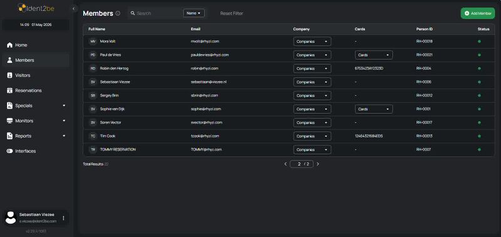Open Cards dropdown for Paul de Vries
The width and height of the screenshot is (501, 237).
point(374,55)
